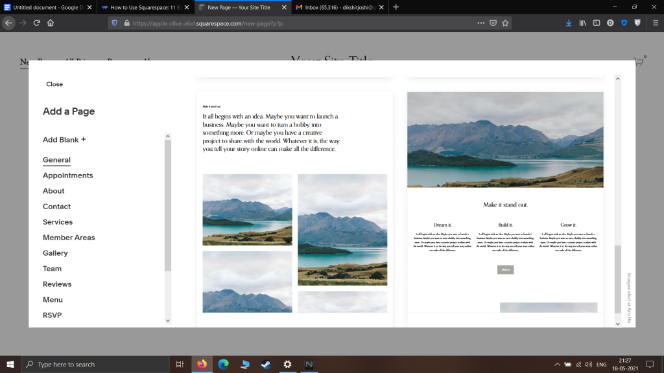Open Windows Settings gear on taskbar

287,364
